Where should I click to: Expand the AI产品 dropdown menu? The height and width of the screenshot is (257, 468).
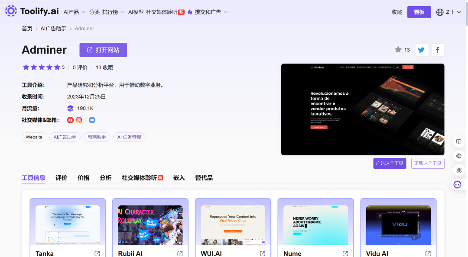(75, 12)
